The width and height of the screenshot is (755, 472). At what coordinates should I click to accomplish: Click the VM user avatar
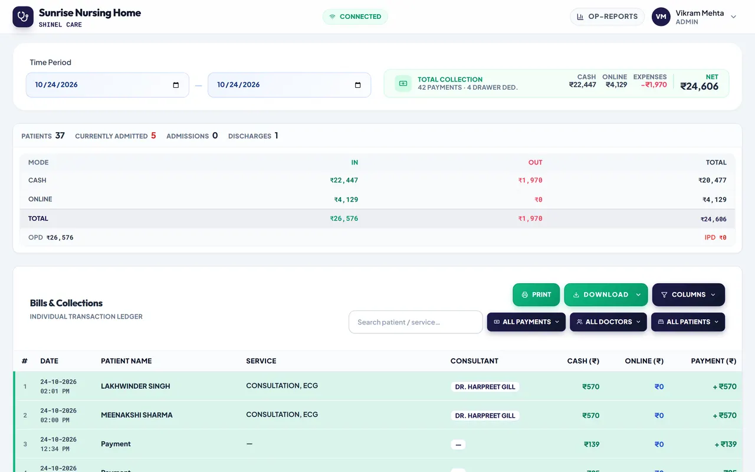[661, 17]
